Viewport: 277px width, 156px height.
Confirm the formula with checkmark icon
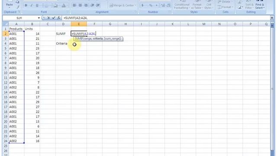(54, 18)
